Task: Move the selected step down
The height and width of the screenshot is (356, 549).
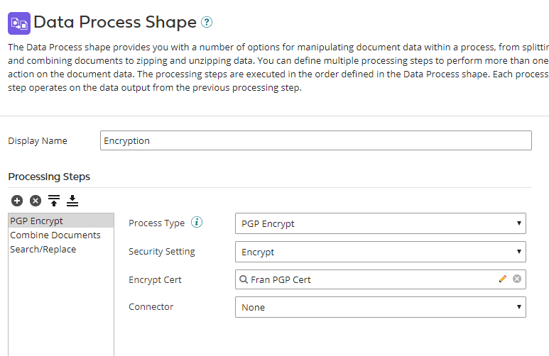Action: (72, 201)
